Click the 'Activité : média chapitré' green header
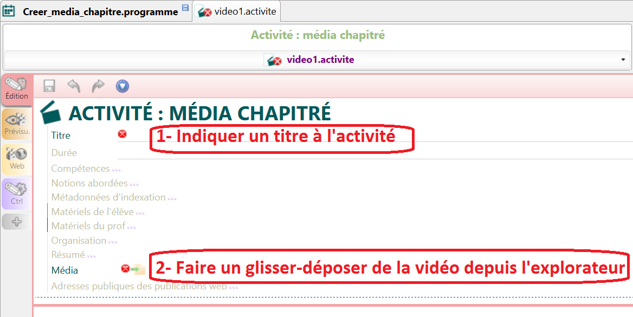The width and height of the screenshot is (633, 317). (x=318, y=35)
